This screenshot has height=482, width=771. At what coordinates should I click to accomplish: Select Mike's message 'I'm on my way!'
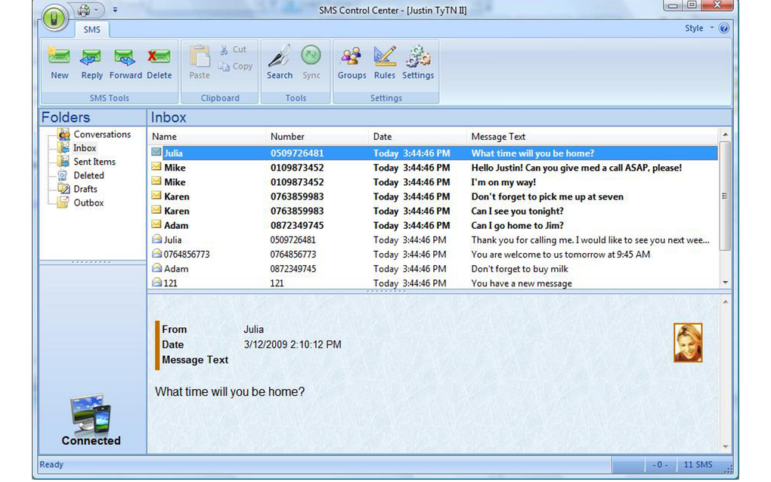[432, 182]
